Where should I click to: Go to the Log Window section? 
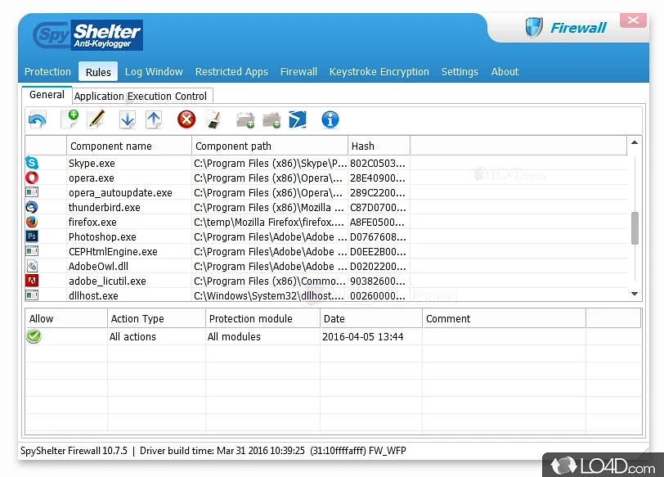[x=154, y=72]
